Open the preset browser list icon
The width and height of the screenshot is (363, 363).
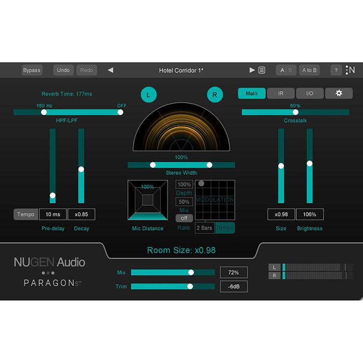[262, 70]
